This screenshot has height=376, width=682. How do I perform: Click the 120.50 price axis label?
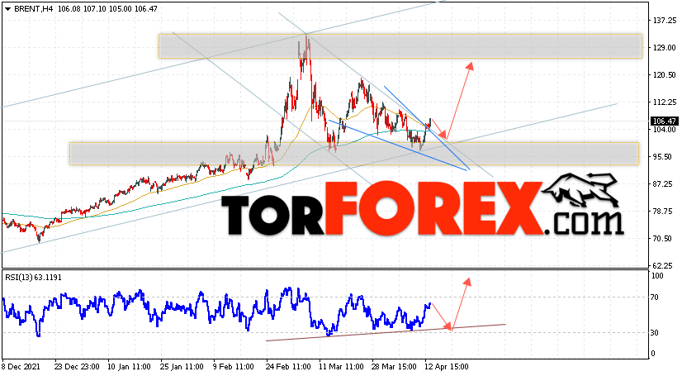point(664,75)
